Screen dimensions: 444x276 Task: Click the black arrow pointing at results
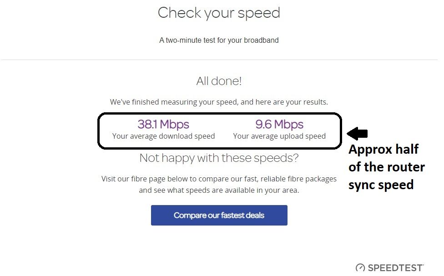tap(357, 133)
